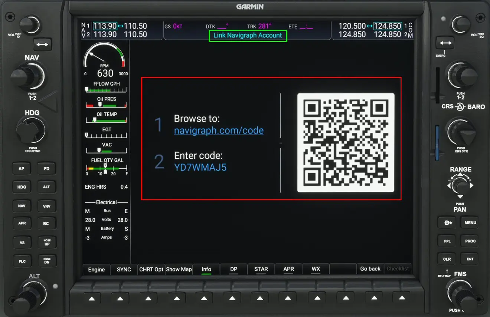The width and height of the screenshot is (490, 317).
Task: Click the active COM1 frequency 120.500
Action: (x=352, y=26)
